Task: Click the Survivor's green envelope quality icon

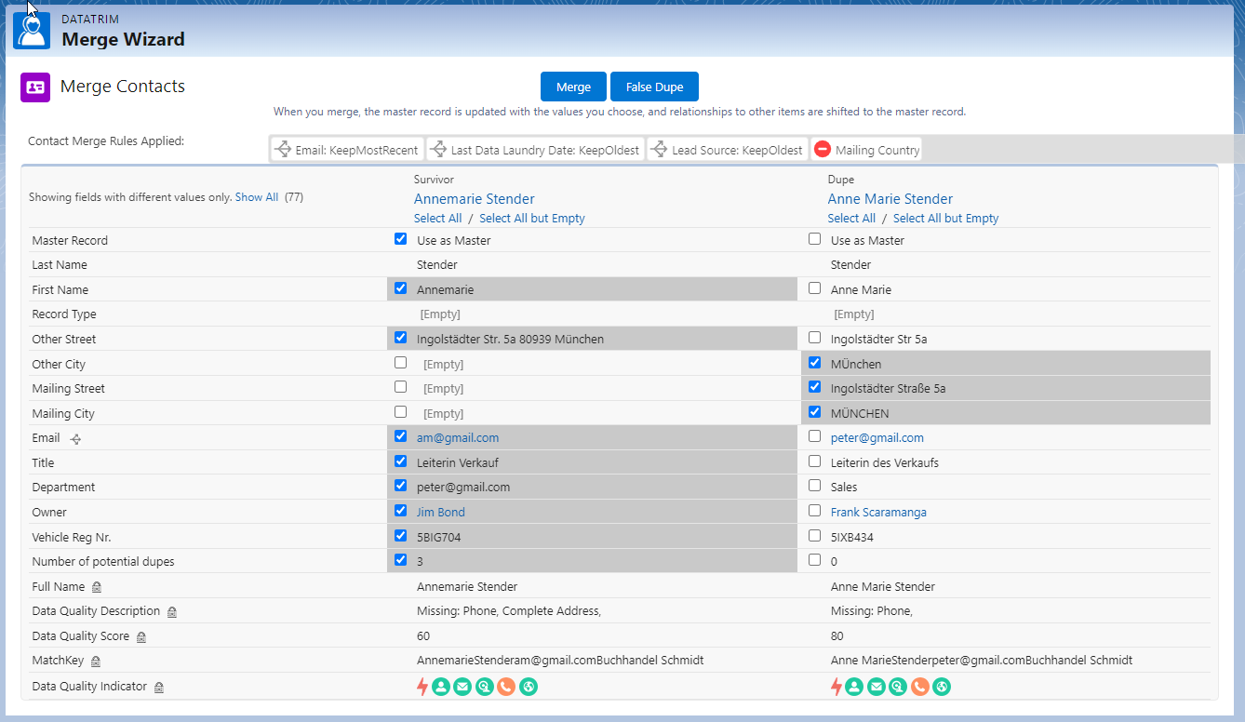Action: coord(462,687)
